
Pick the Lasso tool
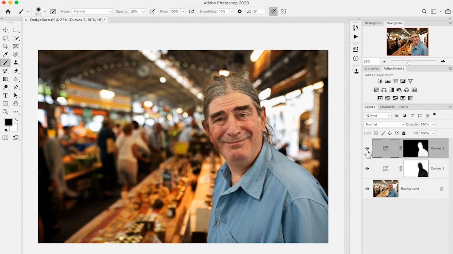click(5, 38)
